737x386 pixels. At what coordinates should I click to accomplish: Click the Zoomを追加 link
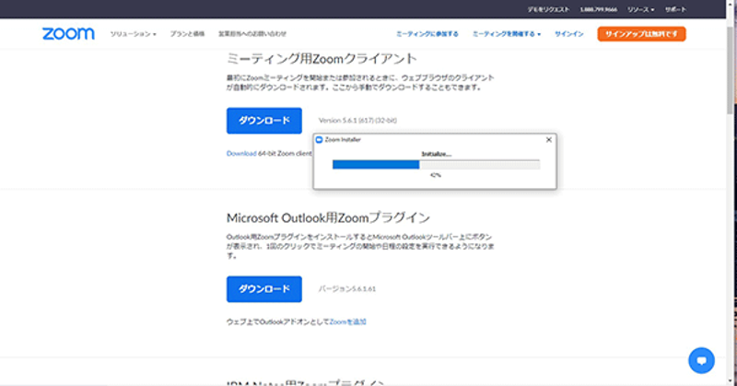[x=348, y=322]
